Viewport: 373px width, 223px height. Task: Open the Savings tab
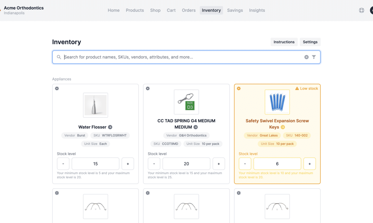point(235,10)
